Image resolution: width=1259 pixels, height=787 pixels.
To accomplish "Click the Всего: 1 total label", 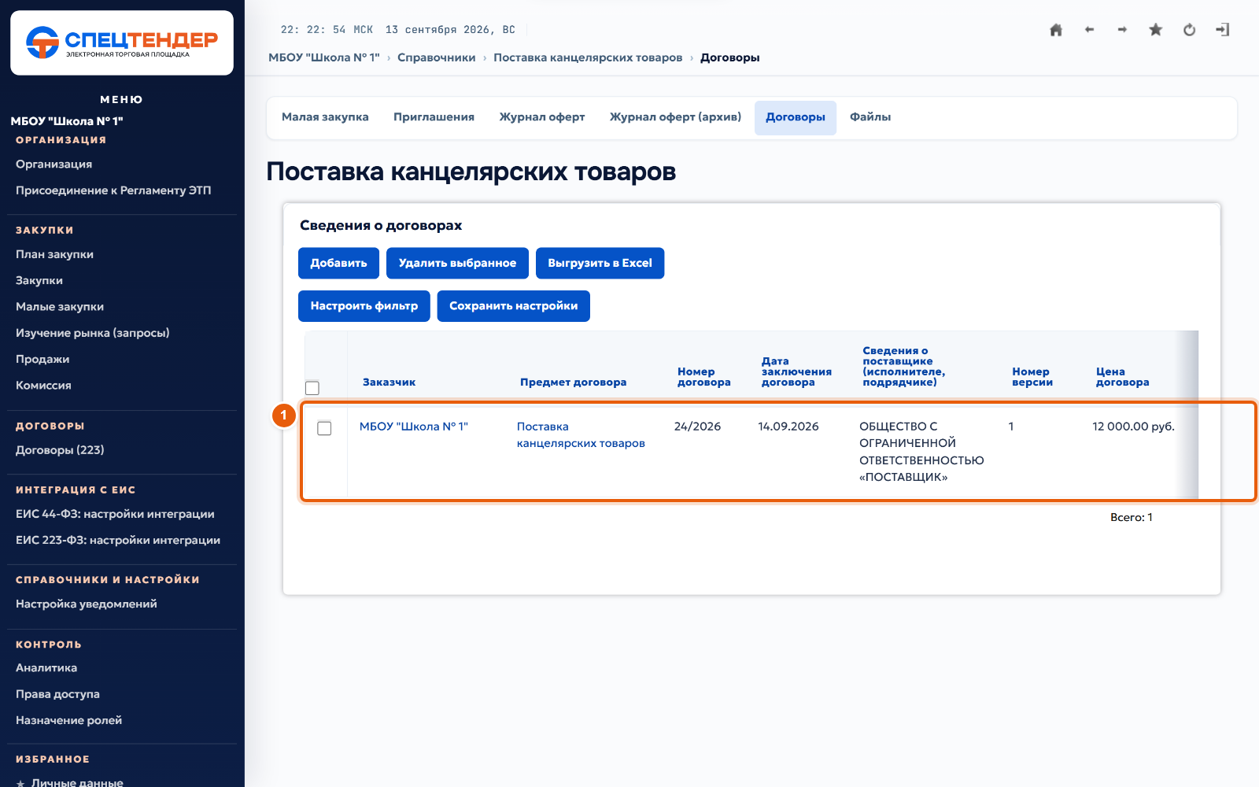I will 1132,518.
